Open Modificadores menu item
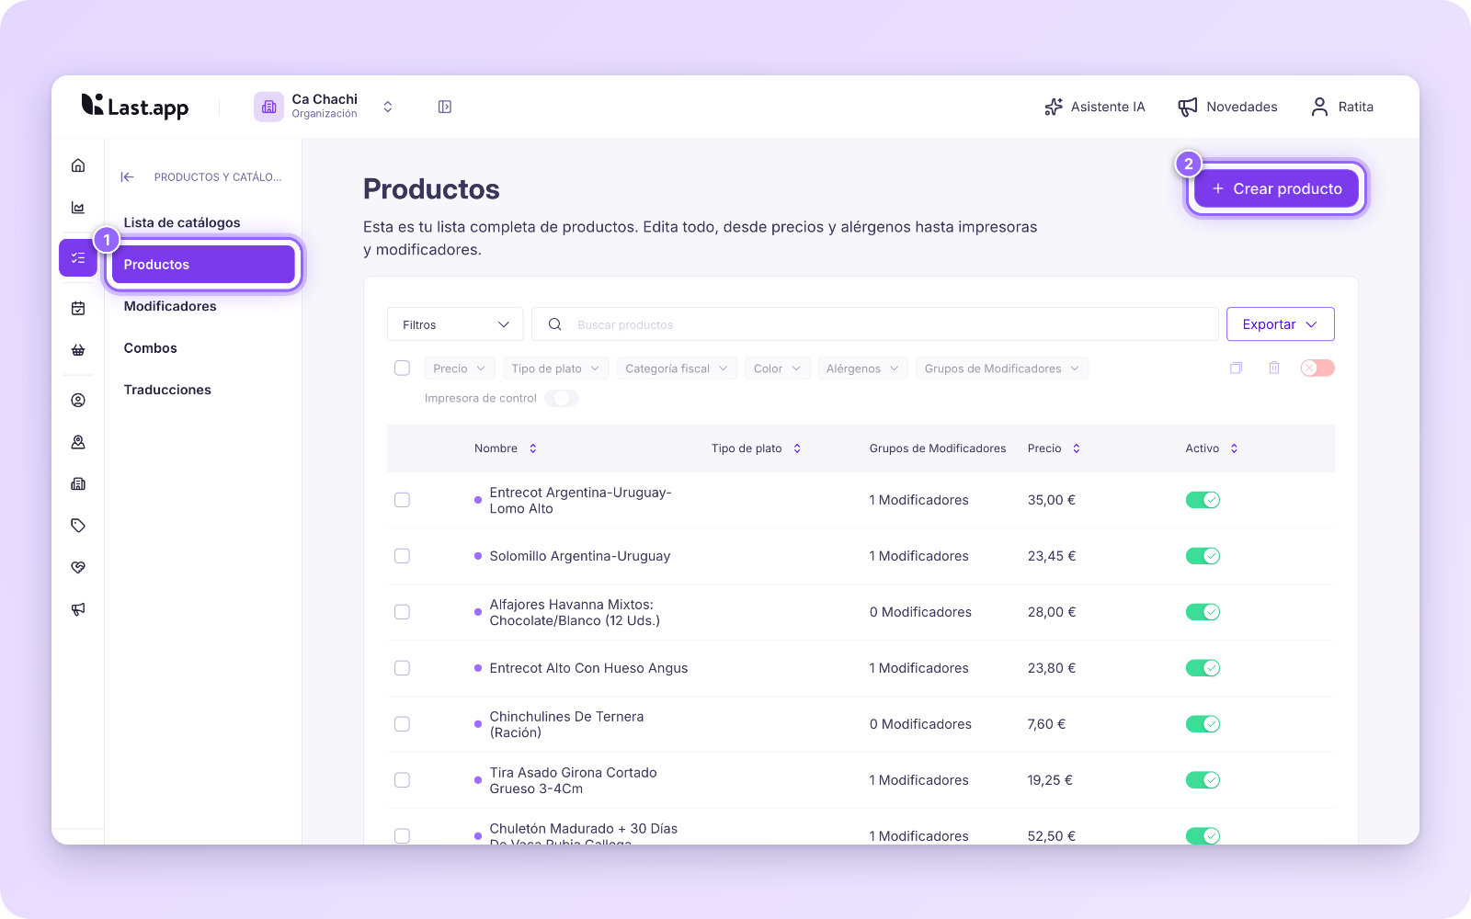This screenshot has height=919, width=1471. tap(170, 306)
